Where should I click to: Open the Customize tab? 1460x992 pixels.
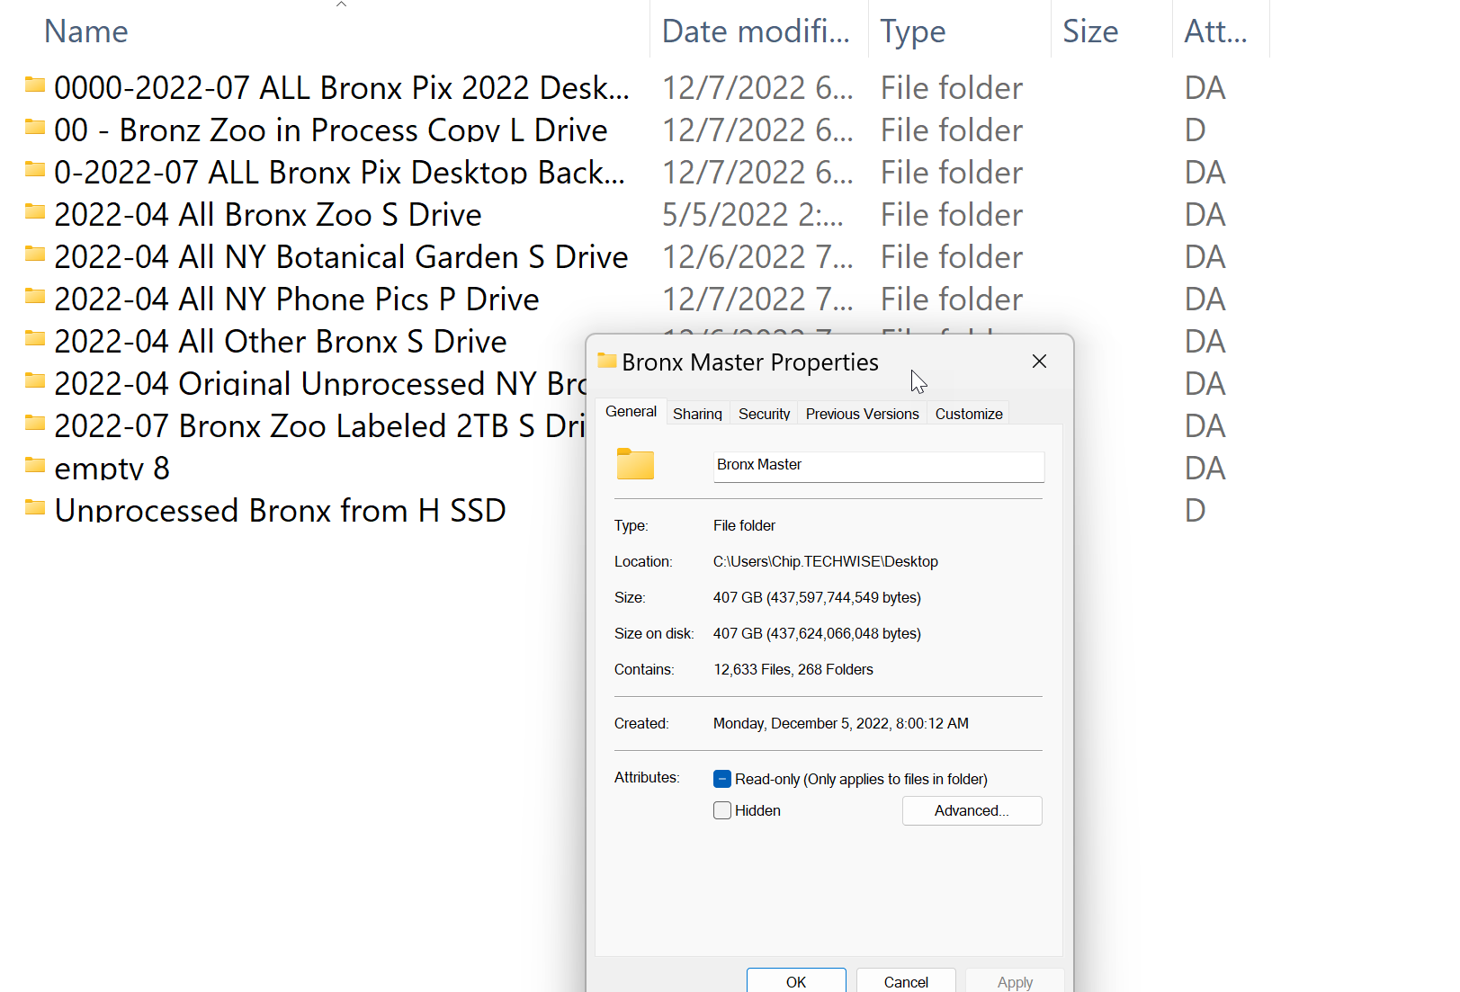[x=969, y=414]
